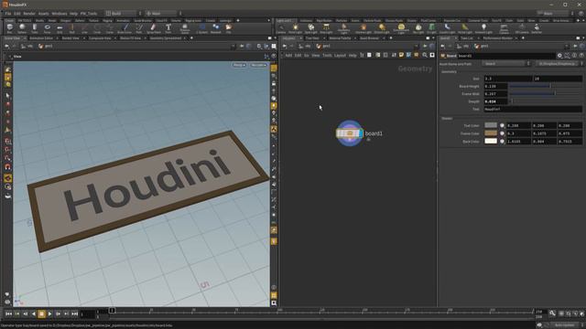586x329 pixels.
Task: Open the File menu
Action: [x=8, y=14]
